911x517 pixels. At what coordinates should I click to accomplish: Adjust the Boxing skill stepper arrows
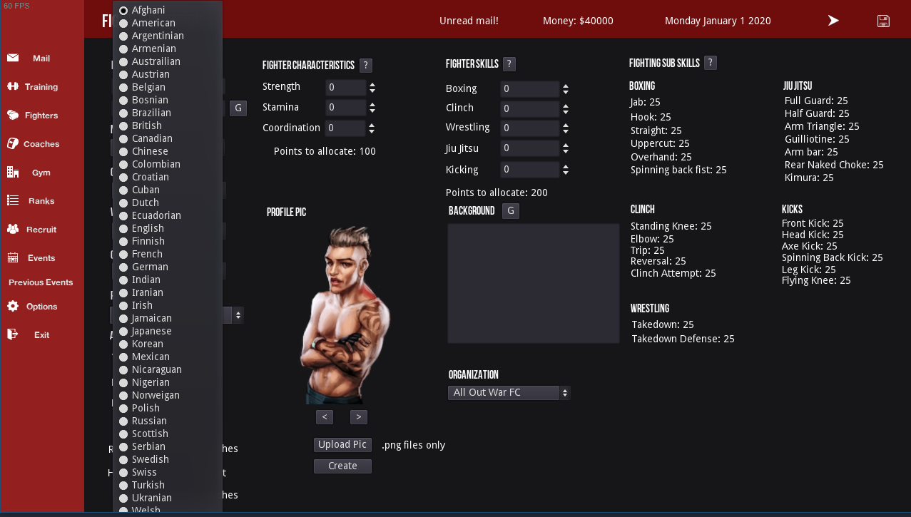coord(566,89)
